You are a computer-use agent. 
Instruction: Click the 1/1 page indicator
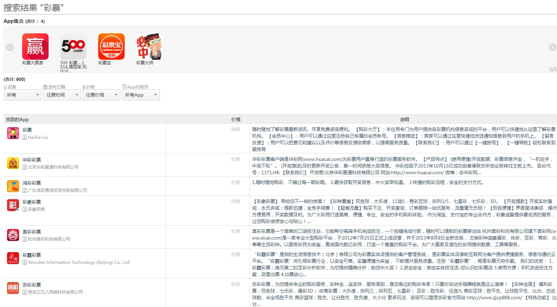(x=553, y=70)
